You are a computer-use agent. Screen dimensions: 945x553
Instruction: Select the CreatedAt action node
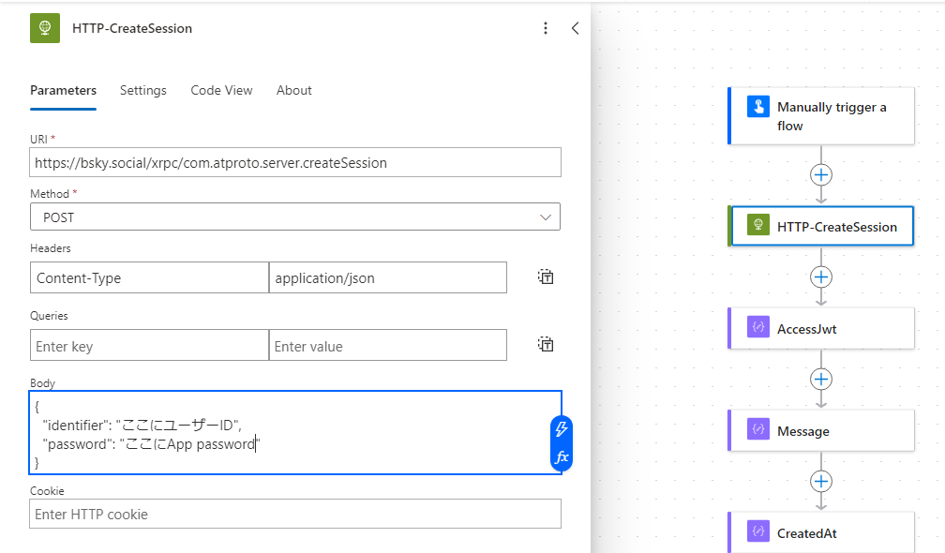pyautogui.click(x=821, y=532)
